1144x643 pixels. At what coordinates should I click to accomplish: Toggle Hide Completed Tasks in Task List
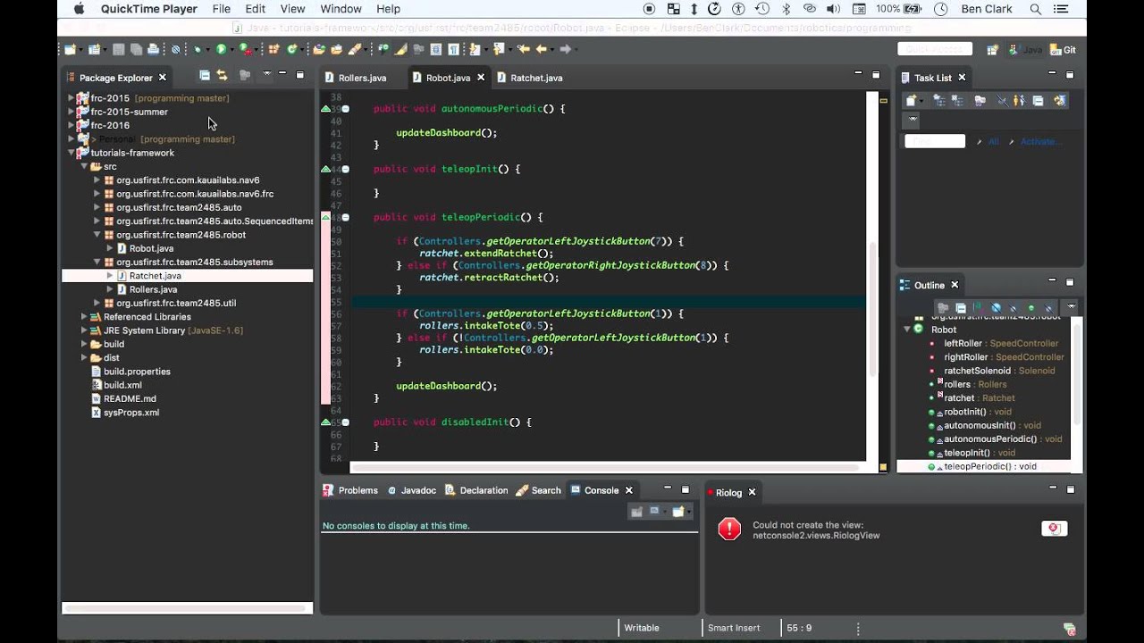click(1003, 100)
